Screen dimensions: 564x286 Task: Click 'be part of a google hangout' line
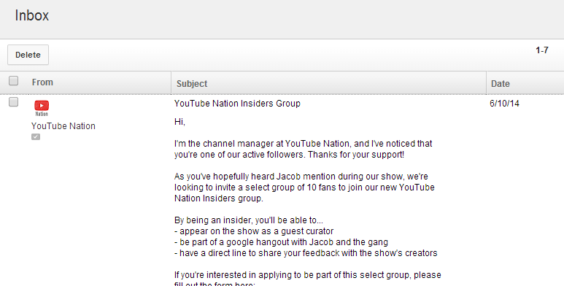point(282,242)
